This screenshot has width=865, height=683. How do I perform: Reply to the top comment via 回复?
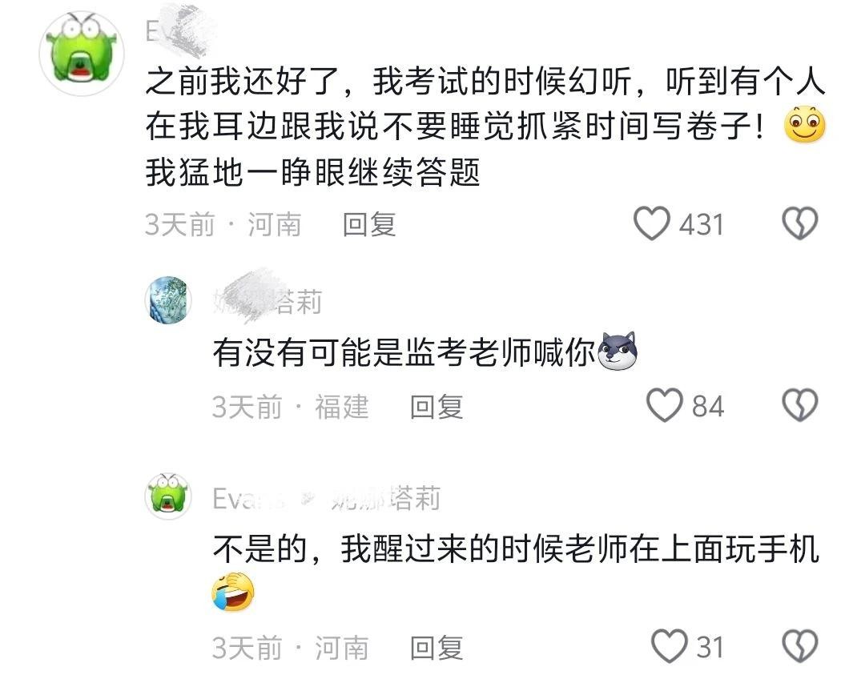click(x=369, y=224)
